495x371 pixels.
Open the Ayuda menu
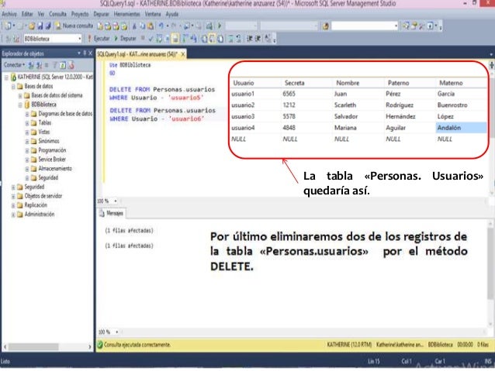pos(172,14)
